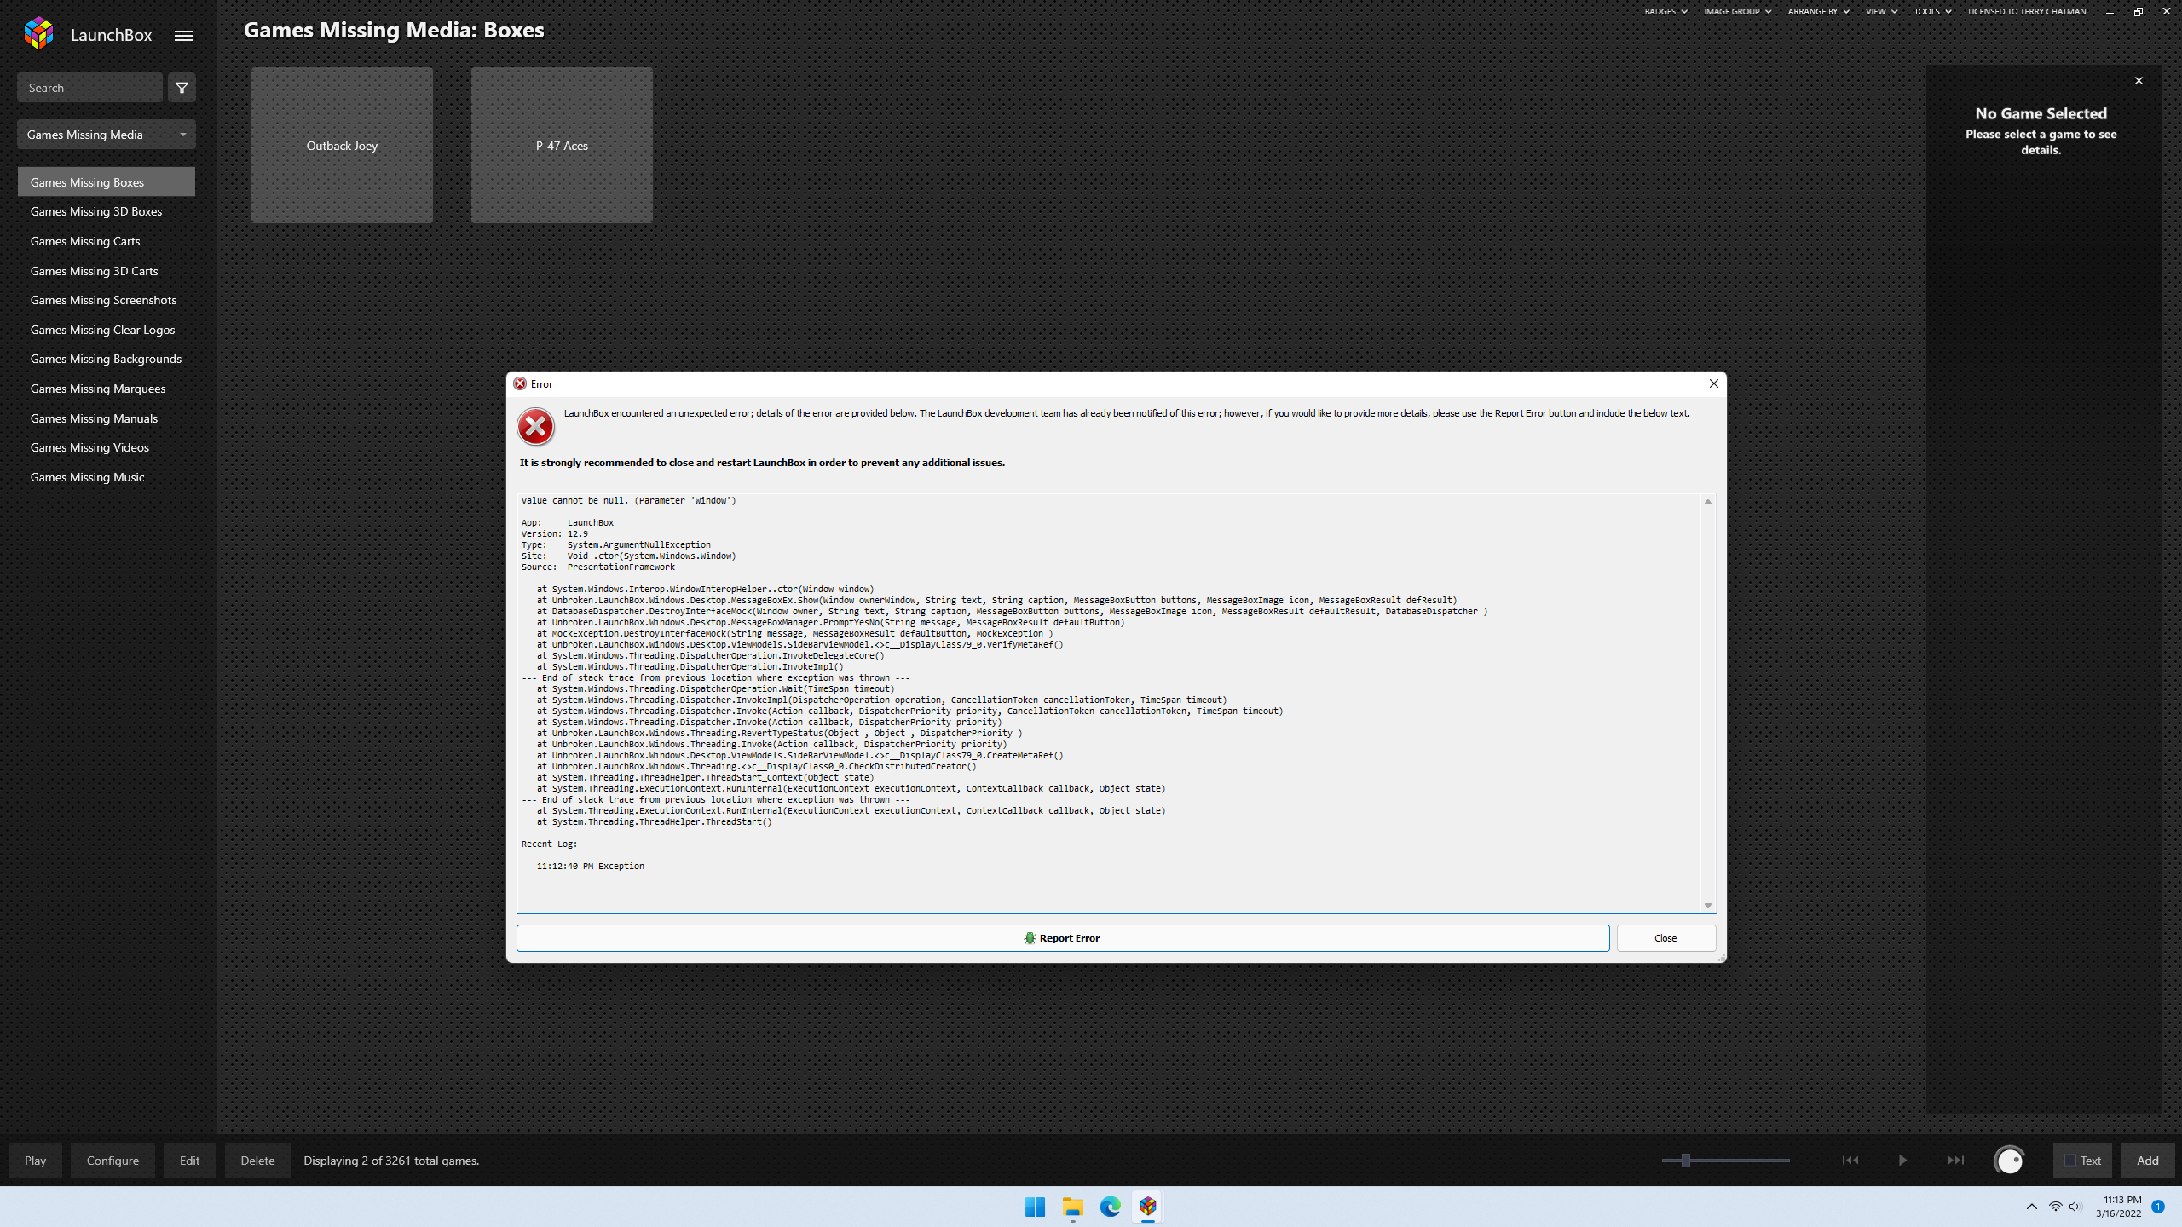
Task: Launch Microsoft Edge from taskbar
Action: [x=1111, y=1207]
